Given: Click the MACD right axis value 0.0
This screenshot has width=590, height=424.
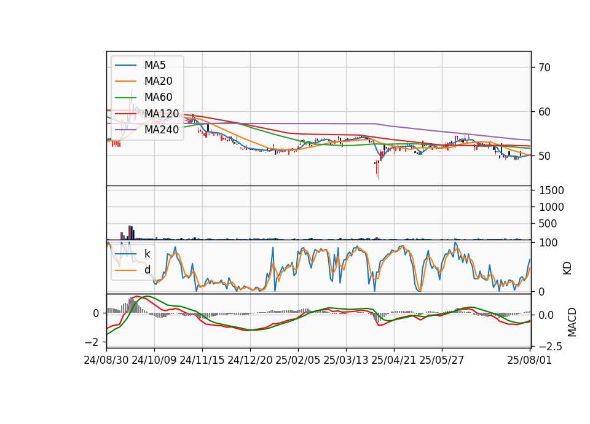Looking at the screenshot, I should pyautogui.click(x=546, y=315).
